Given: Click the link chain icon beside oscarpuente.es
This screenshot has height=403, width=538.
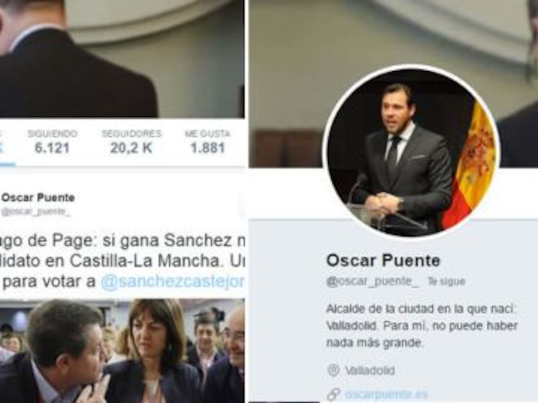Looking at the screenshot, I should tap(333, 394).
